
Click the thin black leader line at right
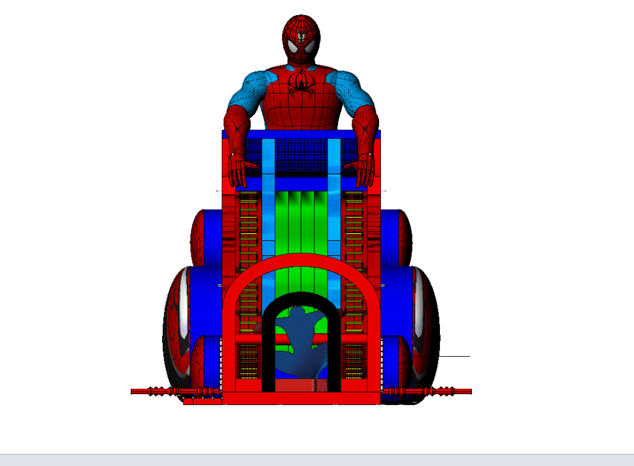(454, 357)
